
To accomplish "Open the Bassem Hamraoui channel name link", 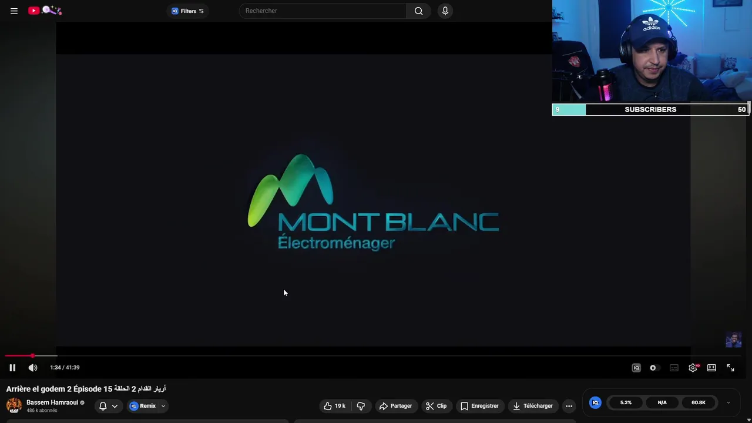I will (x=52, y=402).
